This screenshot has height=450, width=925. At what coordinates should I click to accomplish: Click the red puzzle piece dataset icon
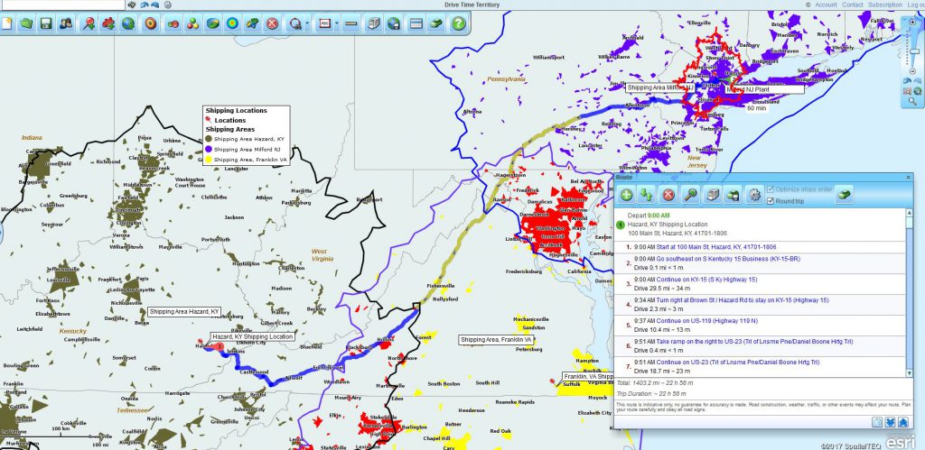[x=108, y=23]
